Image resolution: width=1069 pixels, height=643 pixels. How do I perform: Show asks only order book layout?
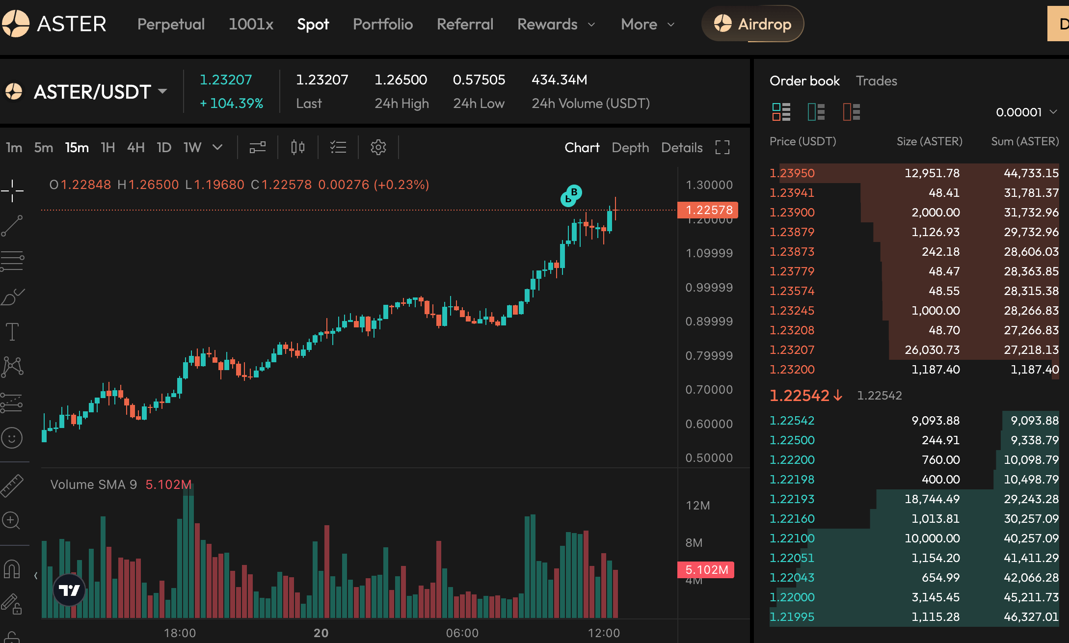click(x=852, y=112)
